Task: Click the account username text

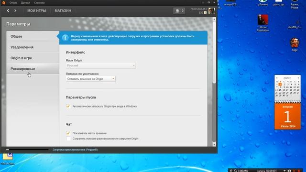Action: [x=198, y=9]
